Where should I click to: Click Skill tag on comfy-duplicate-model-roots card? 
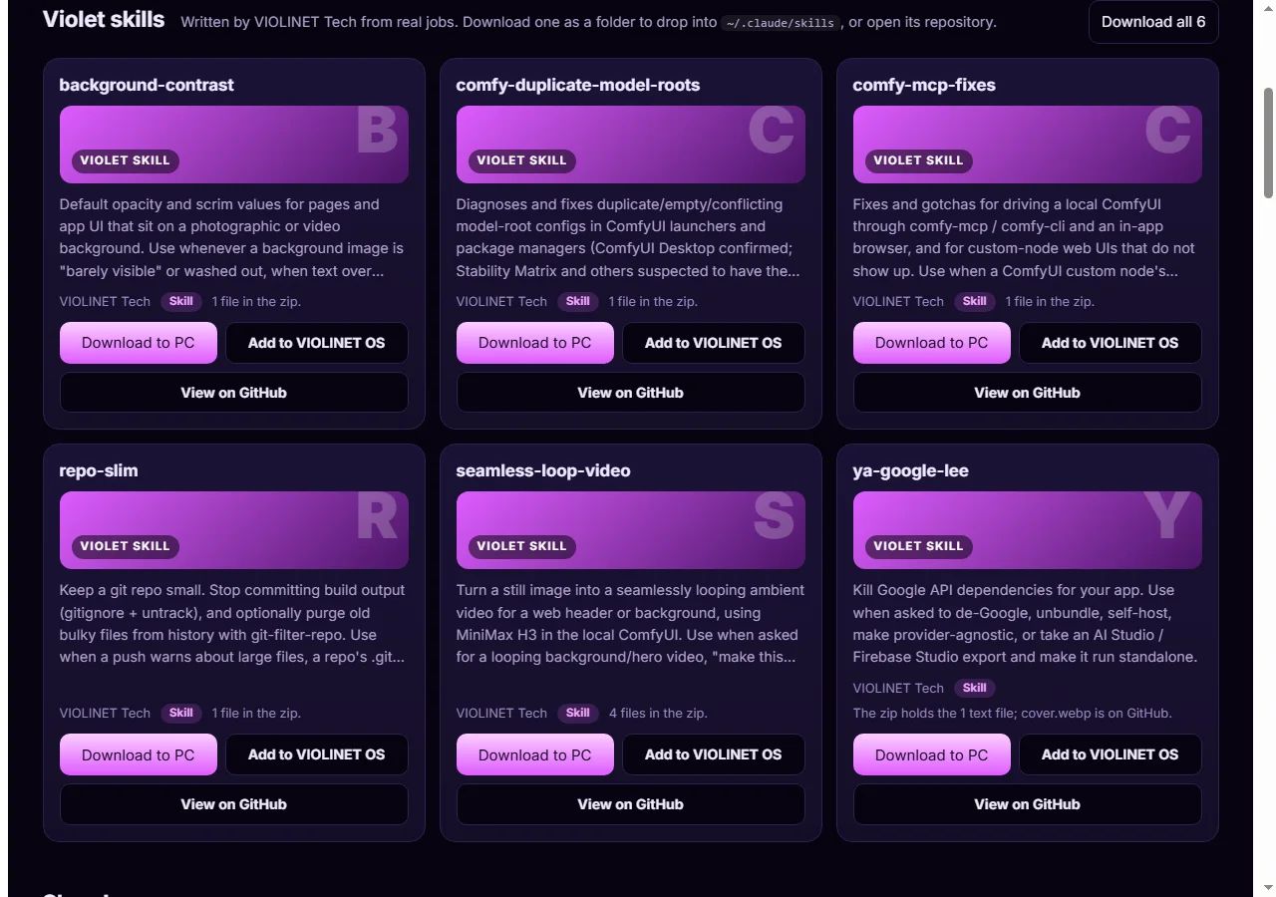pos(578,301)
